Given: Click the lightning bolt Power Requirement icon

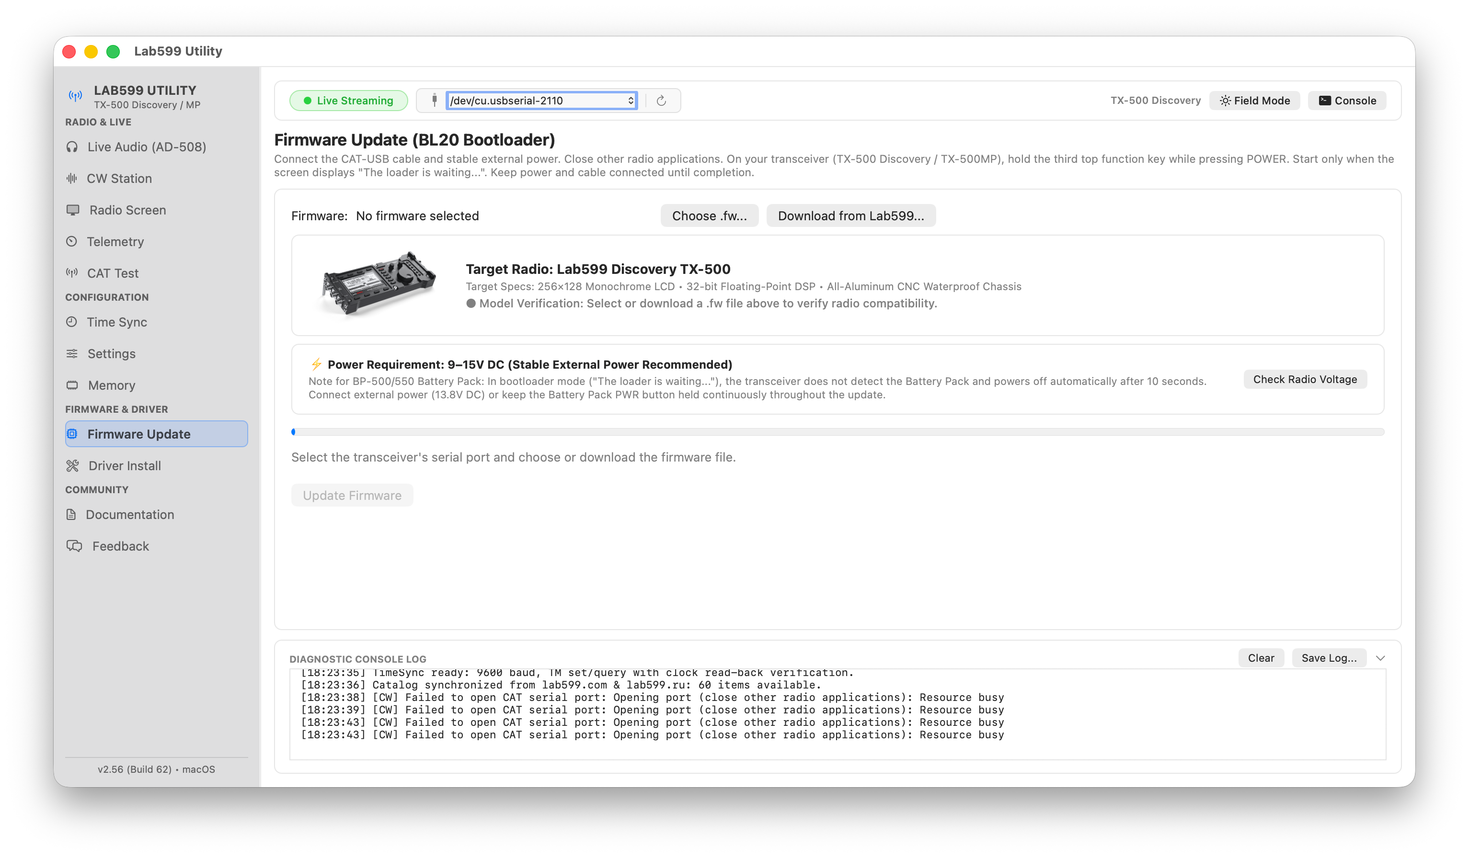Looking at the screenshot, I should point(317,364).
